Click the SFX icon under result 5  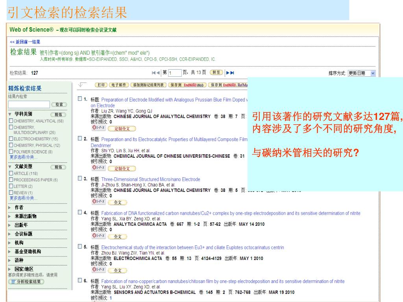pos(98,270)
